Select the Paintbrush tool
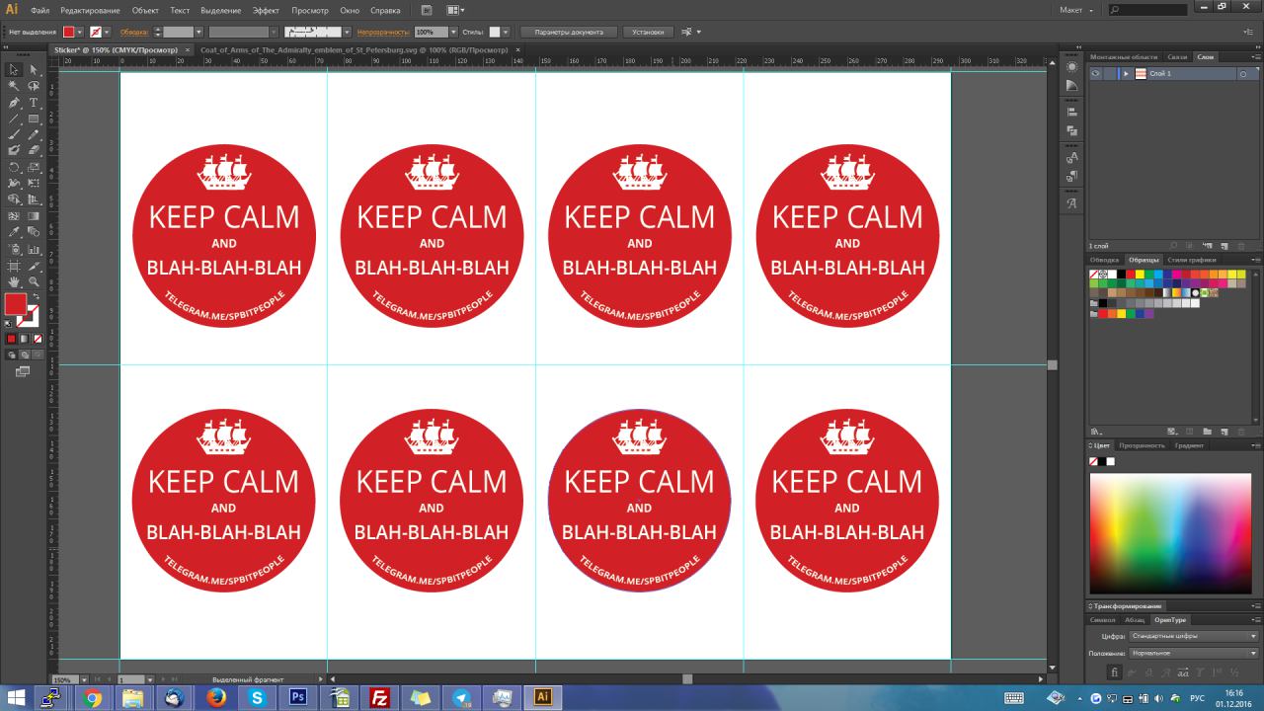Screen dimensions: 1264x711 (14, 134)
